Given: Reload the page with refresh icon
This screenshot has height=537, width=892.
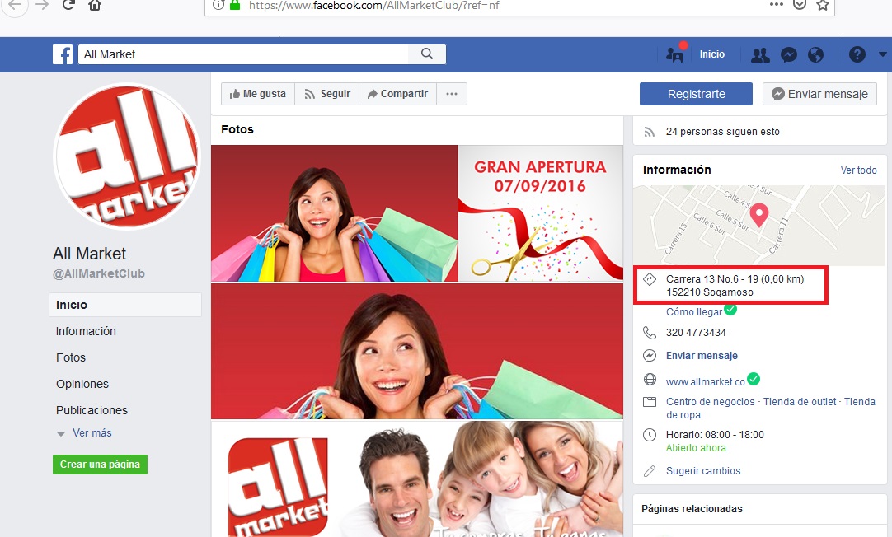Looking at the screenshot, I should 68,5.
